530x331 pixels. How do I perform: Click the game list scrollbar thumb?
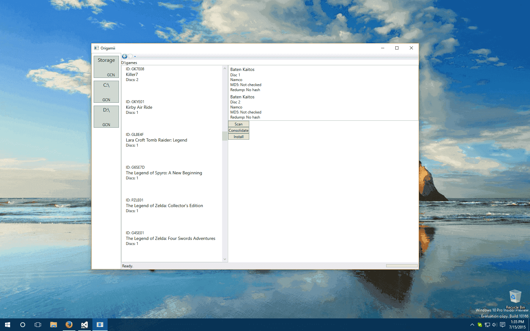tap(225, 136)
